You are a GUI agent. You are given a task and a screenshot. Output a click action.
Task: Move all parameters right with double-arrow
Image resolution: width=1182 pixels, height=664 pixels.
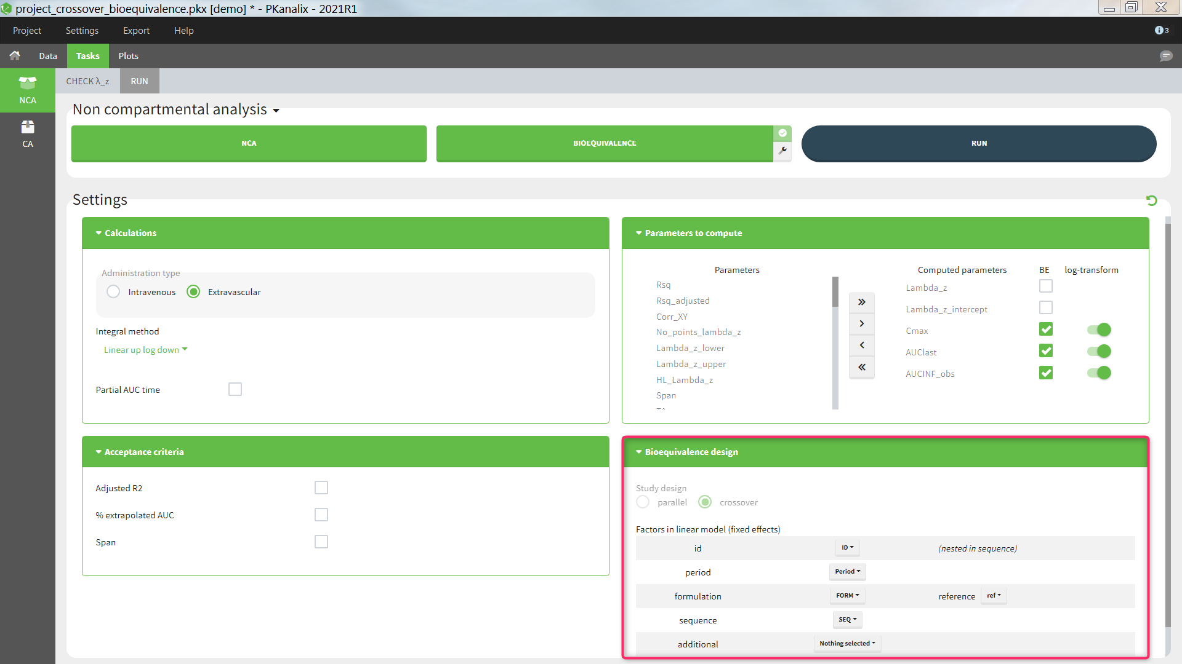[861, 302]
